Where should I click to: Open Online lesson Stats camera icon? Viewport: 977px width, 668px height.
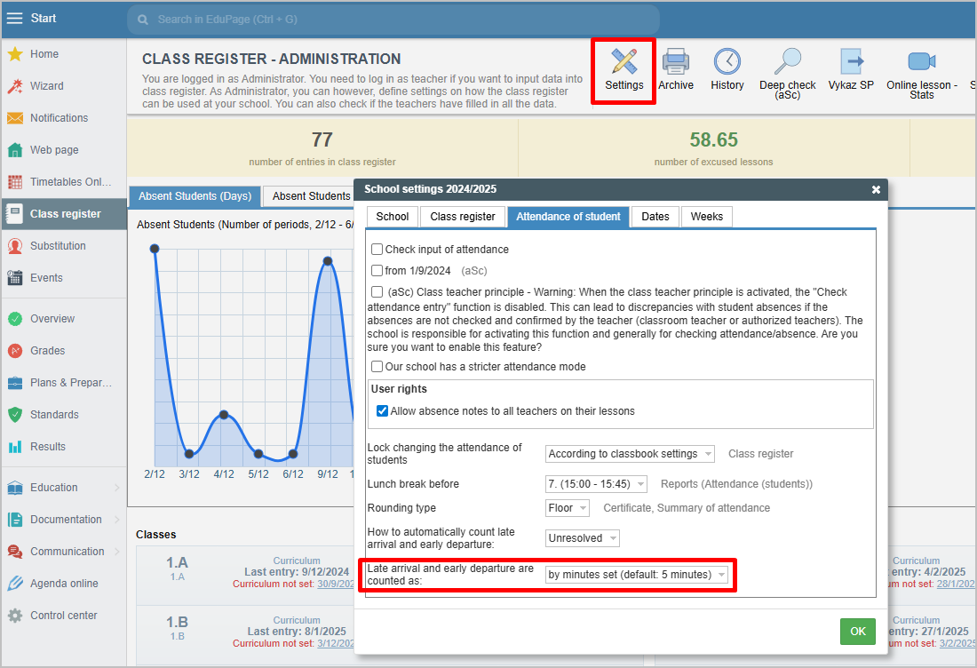tap(921, 62)
